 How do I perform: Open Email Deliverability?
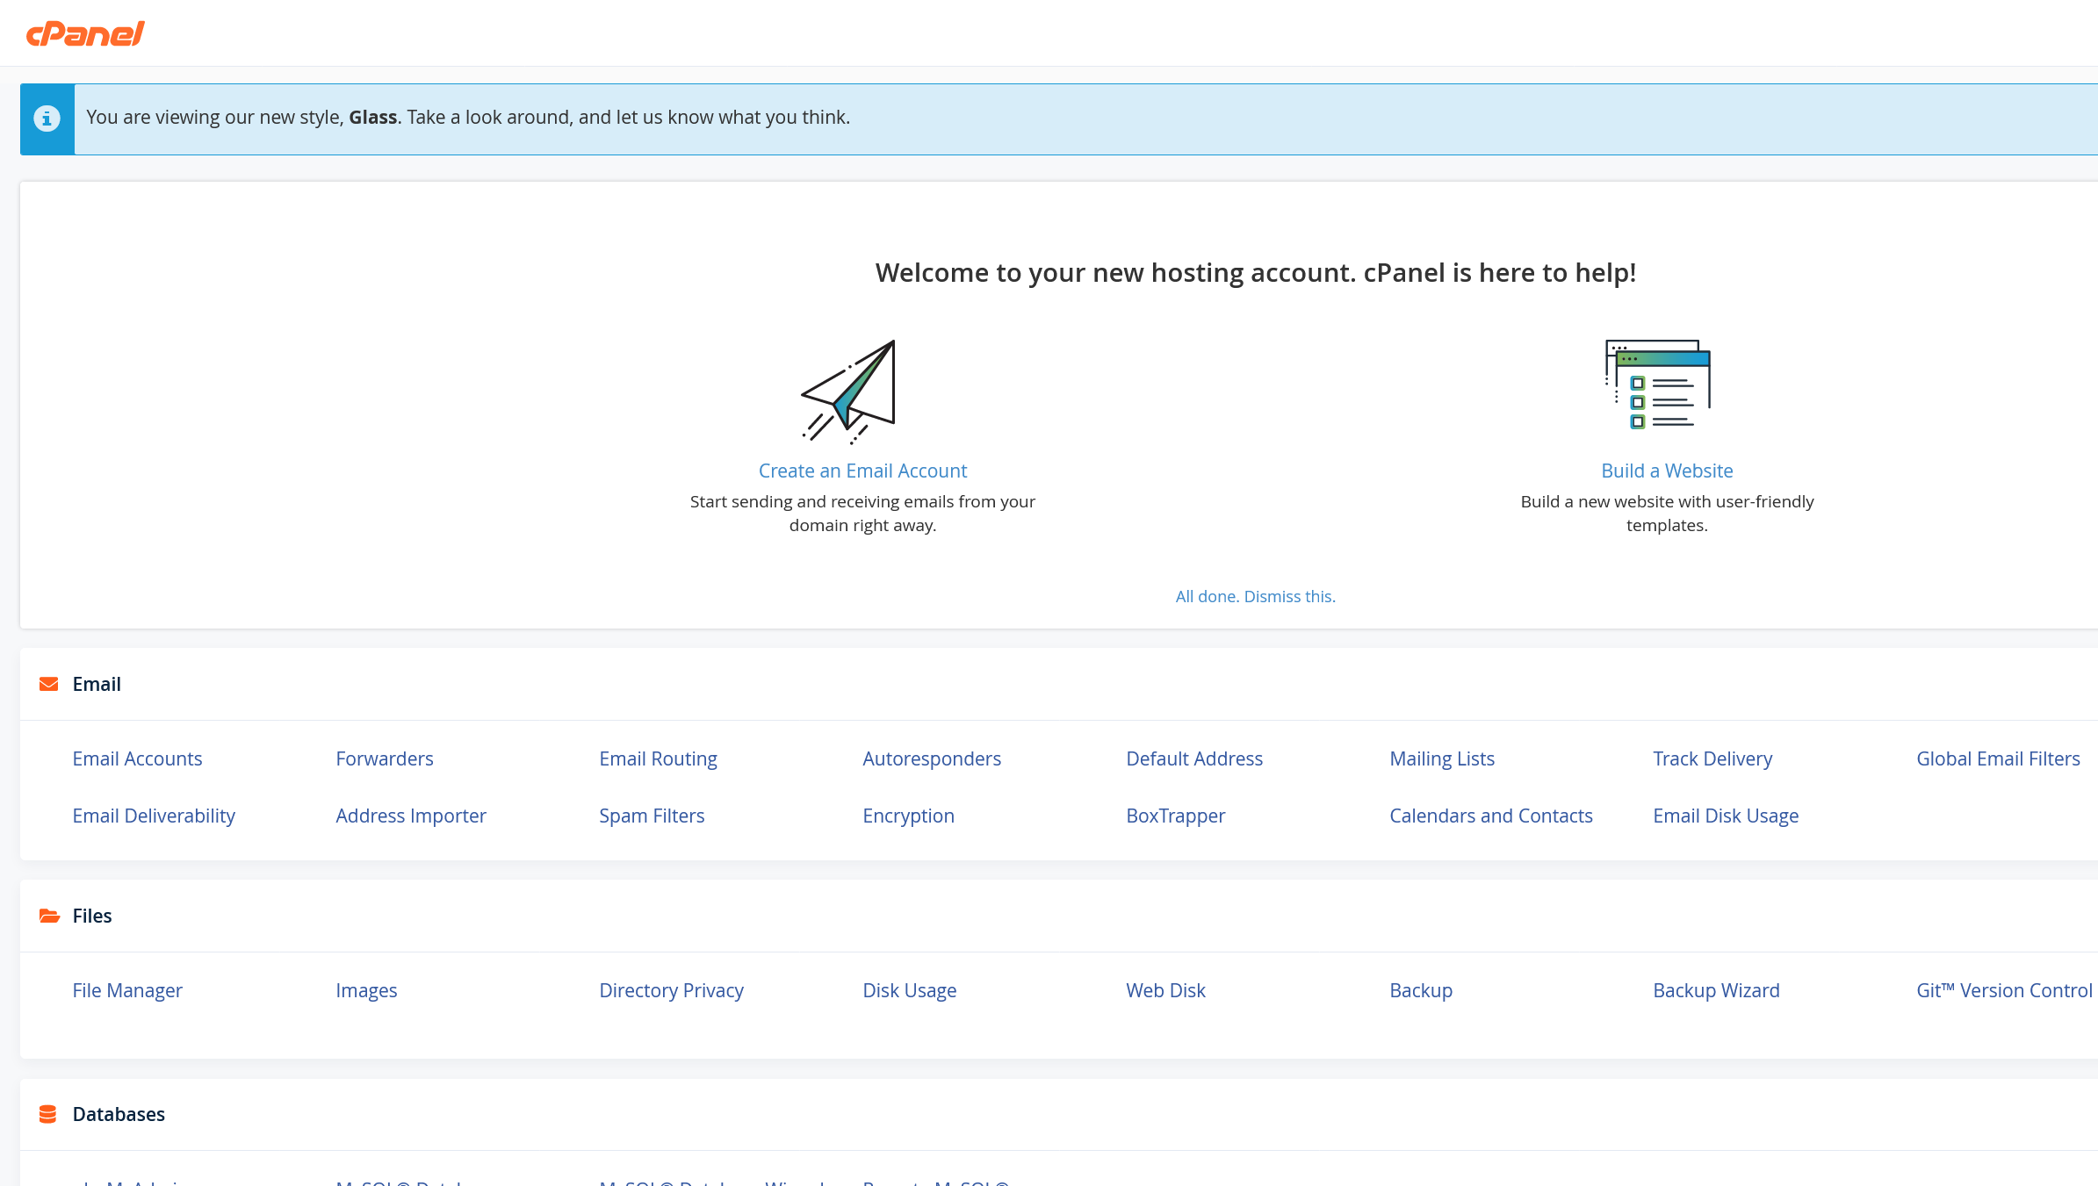pos(154,816)
